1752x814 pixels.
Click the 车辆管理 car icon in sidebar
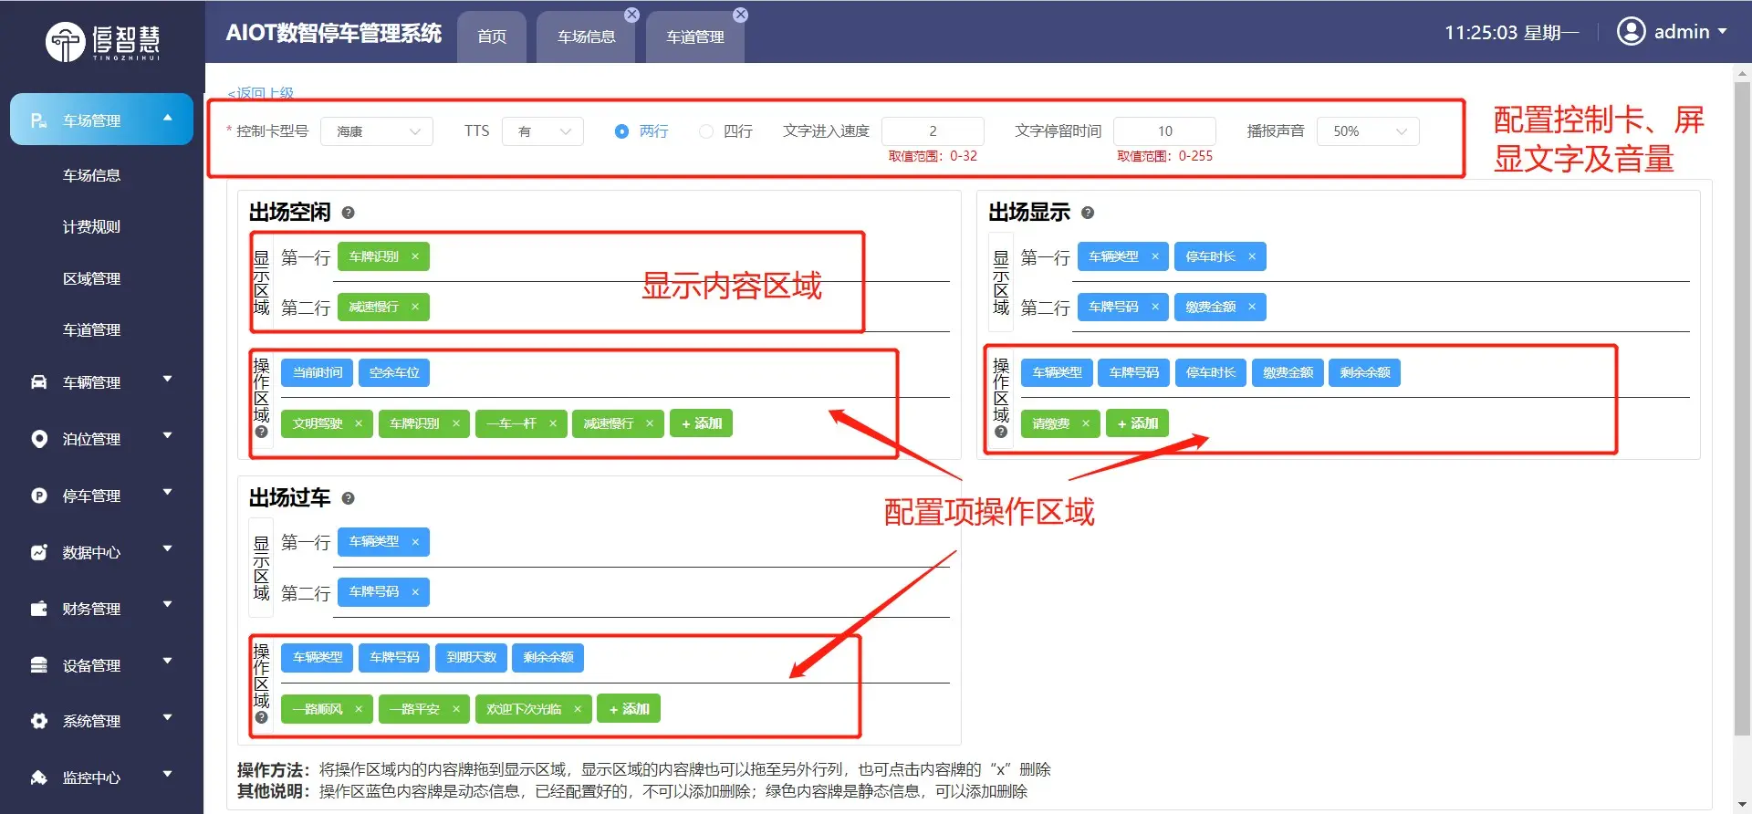tap(39, 382)
